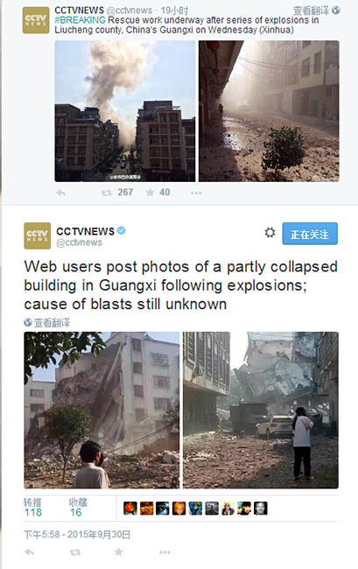Screen dimensions: 358x569
Task: Open the 收藏 16 favorites list
Action: click(x=78, y=507)
